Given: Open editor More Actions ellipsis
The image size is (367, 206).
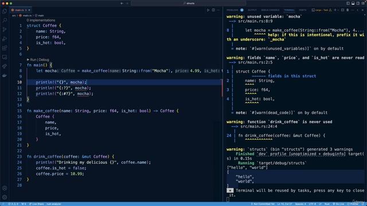Looking at the screenshot, I should click(218, 10).
